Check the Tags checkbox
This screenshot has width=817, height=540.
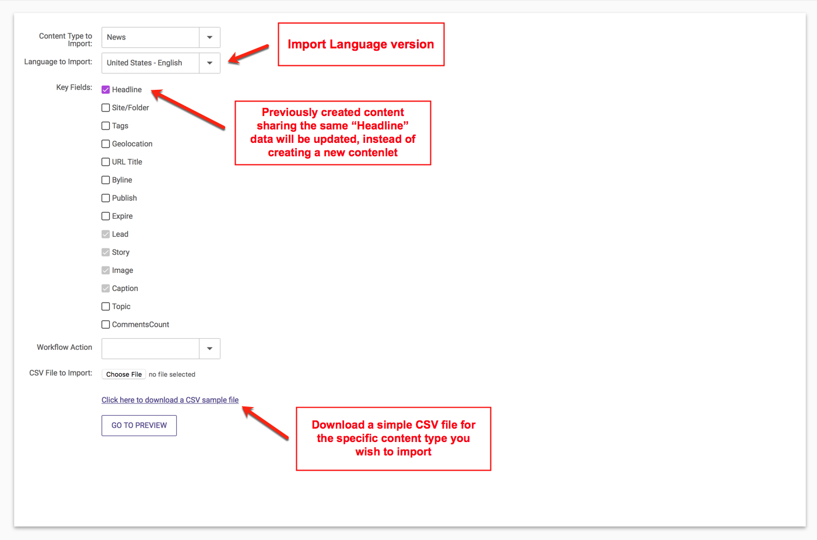click(x=106, y=126)
